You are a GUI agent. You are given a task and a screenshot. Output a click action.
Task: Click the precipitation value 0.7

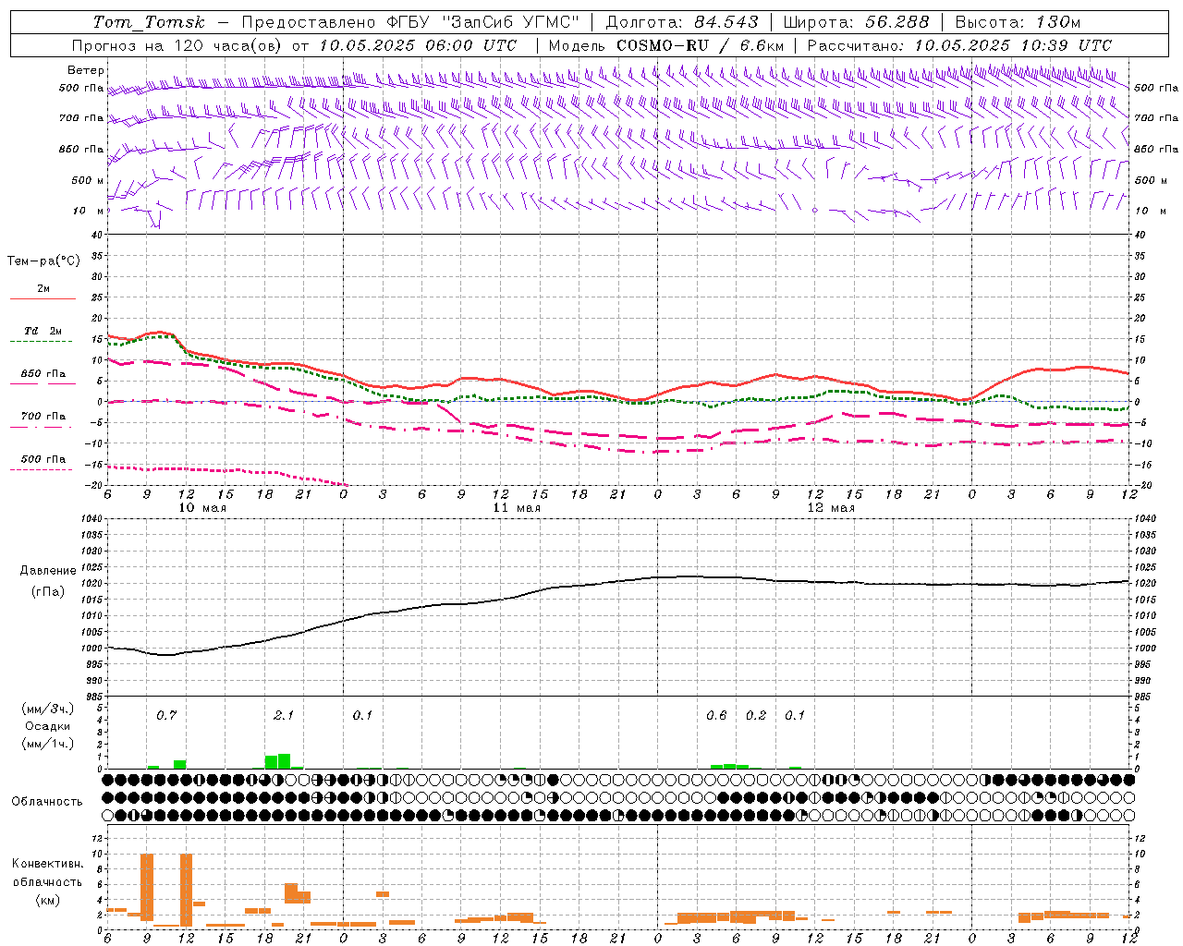[166, 716]
